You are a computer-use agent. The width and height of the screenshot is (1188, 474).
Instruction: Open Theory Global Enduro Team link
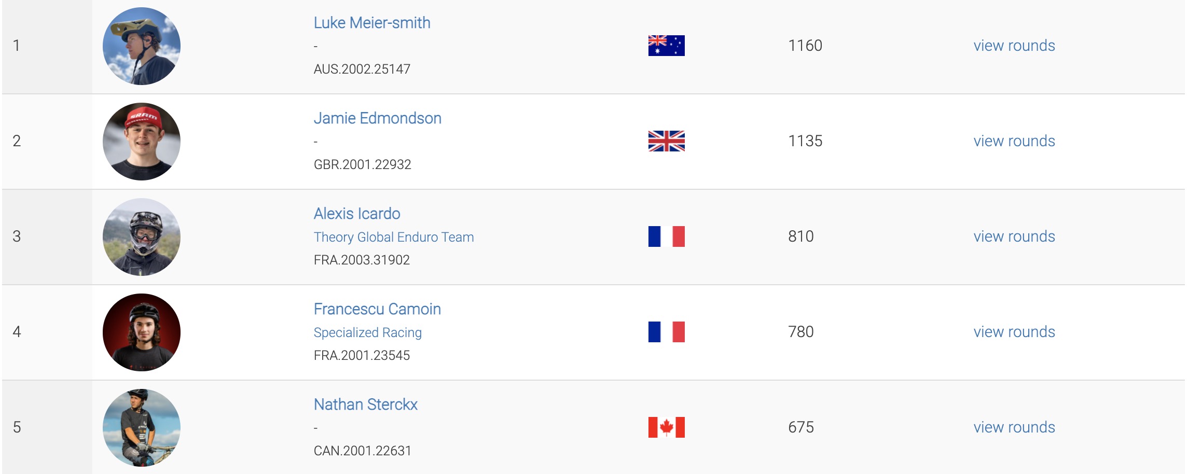pyautogui.click(x=394, y=237)
